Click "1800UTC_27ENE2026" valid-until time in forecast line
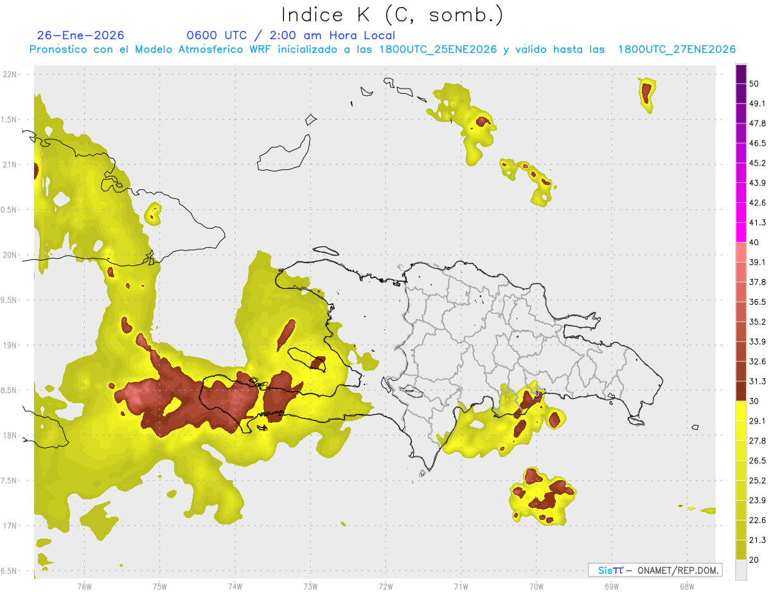This screenshot has width=771, height=595. 677,49
